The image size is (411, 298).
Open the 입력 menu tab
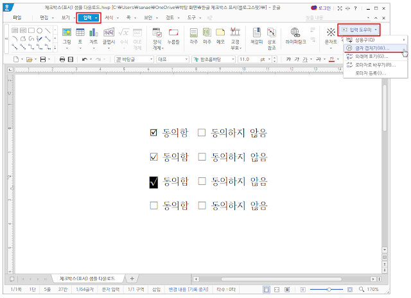click(89, 17)
